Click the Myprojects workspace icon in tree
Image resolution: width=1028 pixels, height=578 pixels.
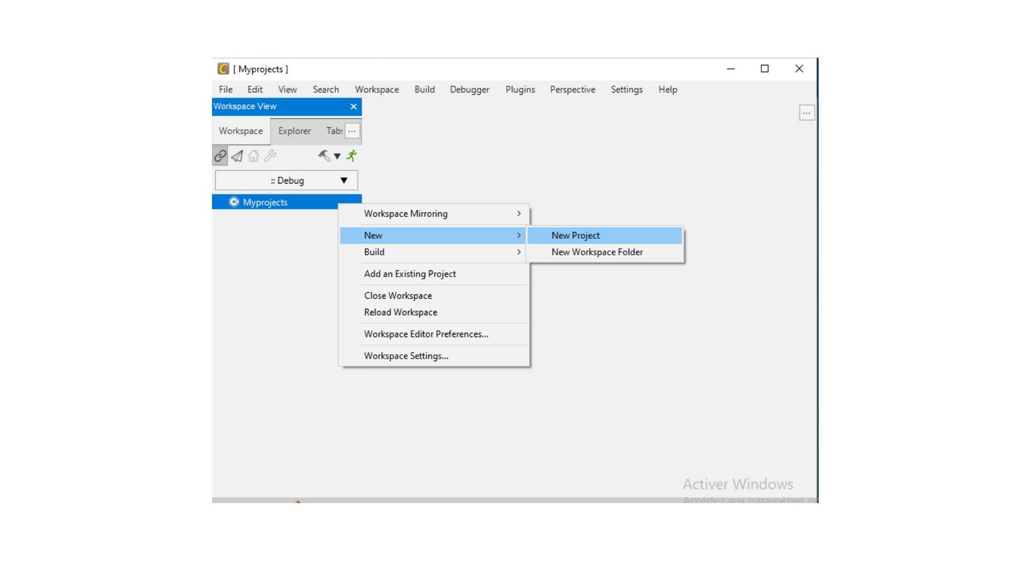(234, 202)
